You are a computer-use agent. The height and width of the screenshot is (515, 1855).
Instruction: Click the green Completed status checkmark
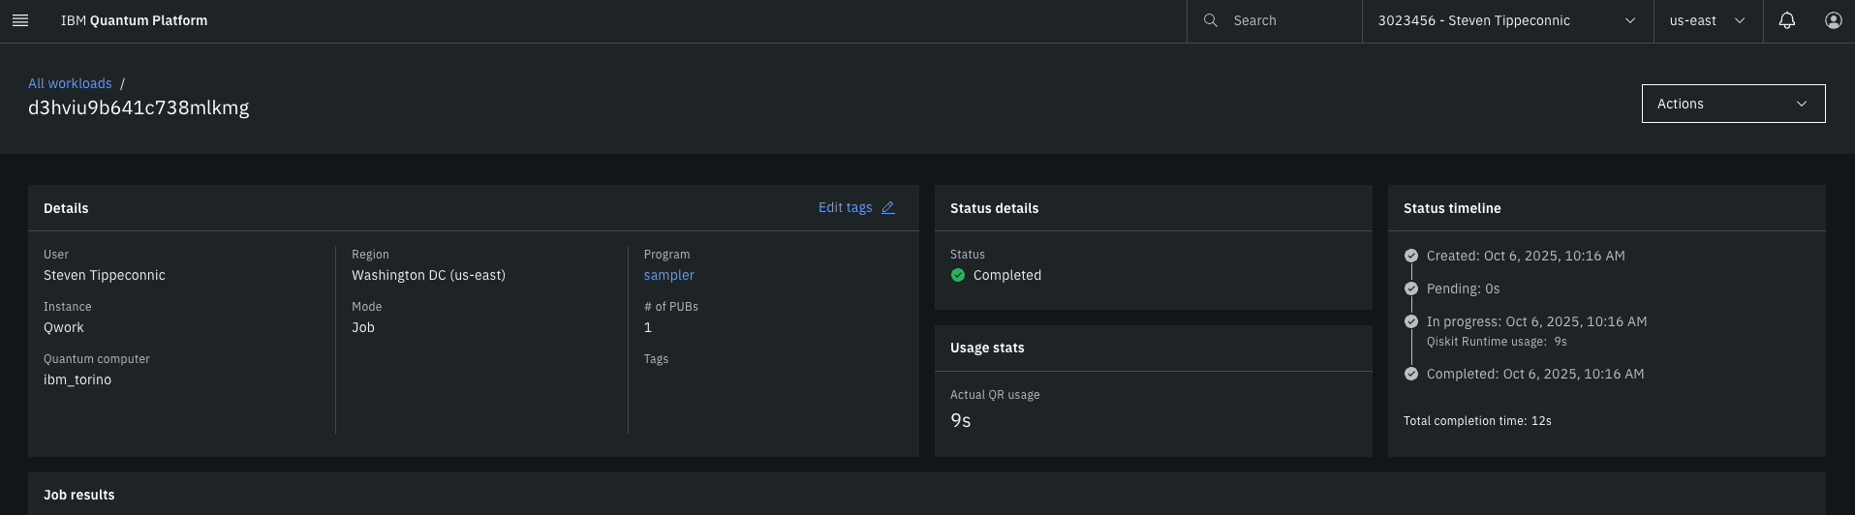958,275
